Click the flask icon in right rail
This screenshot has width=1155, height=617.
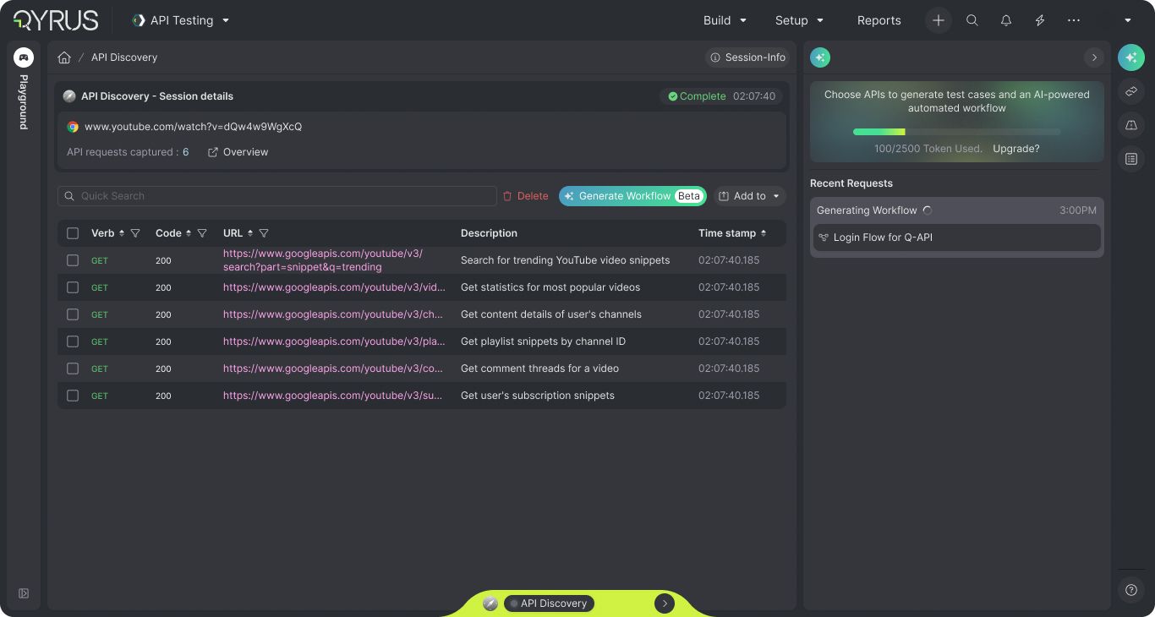(1131, 125)
